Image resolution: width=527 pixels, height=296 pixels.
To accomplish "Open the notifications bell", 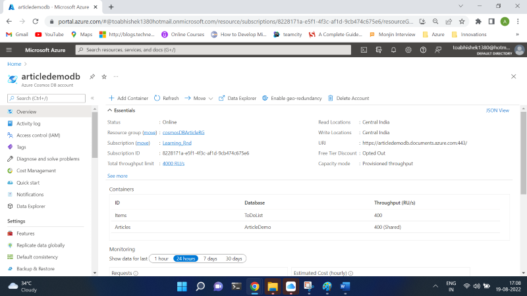I will pyautogui.click(x=393, y=50).
